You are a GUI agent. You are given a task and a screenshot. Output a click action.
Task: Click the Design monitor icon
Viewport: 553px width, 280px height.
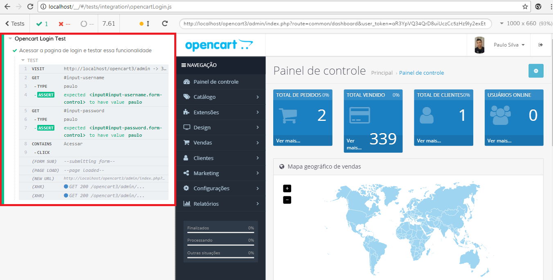pyautogui.click(x=187, y=127)
